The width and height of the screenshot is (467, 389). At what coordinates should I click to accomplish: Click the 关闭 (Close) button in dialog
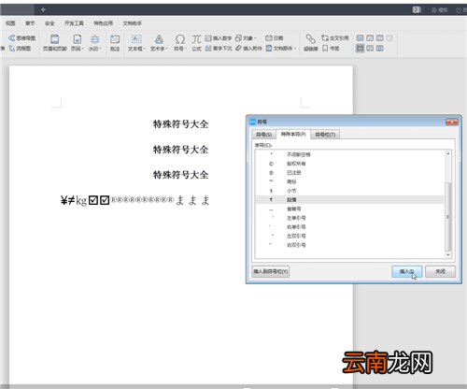(440, 271)
